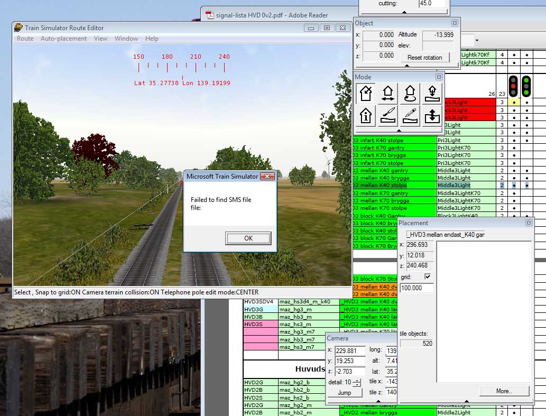This screenshot has height=416, width=546.
Task: Click OK in the error dialog
Action: point(248,238)
